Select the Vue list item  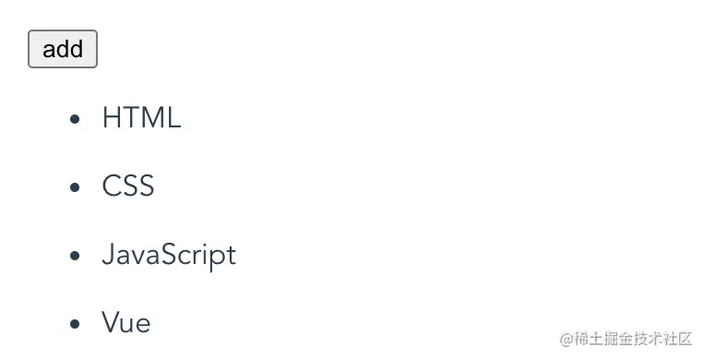click(x=125, y=322)
